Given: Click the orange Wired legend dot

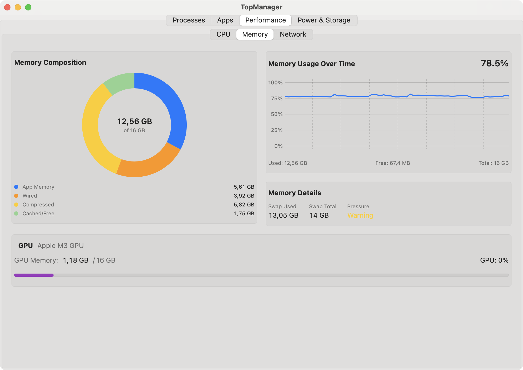Looking at the screenshot, I should [x=16, y=196].
